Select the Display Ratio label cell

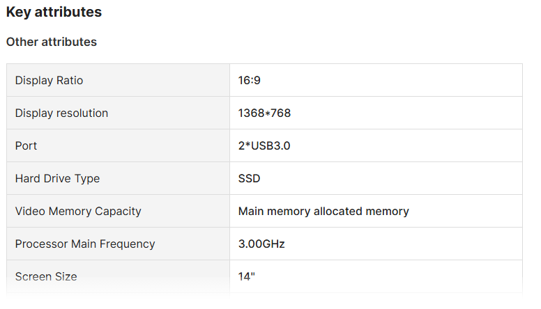(x=118, y=80)
